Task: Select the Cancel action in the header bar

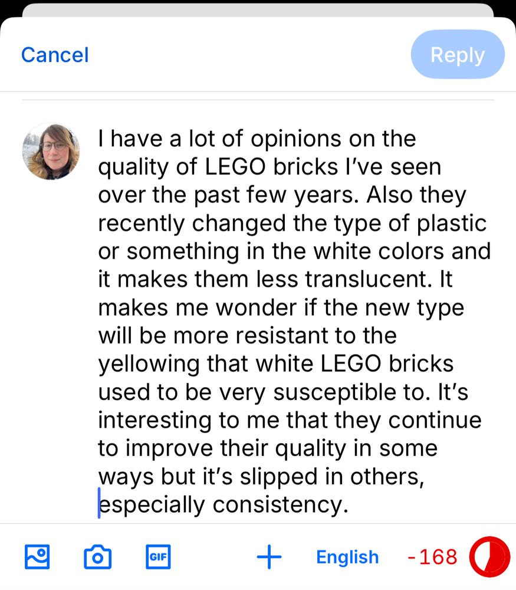Action: 54,54
